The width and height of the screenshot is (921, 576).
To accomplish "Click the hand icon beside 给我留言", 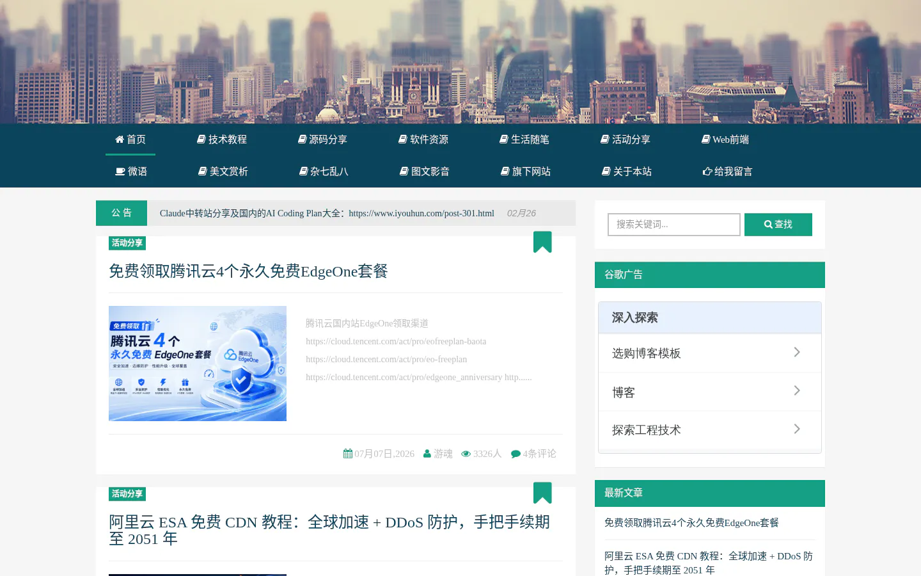I will point(707,171).
